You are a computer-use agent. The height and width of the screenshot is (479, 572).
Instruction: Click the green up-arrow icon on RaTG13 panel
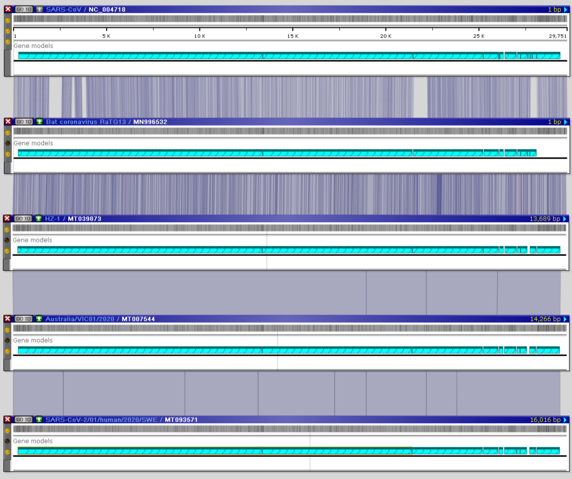coord(40,121)
